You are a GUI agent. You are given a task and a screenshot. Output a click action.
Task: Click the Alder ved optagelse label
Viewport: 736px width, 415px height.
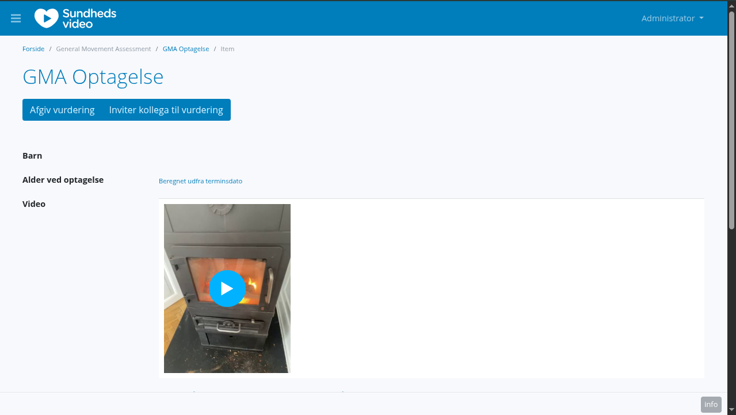click(x=63, y=180)
